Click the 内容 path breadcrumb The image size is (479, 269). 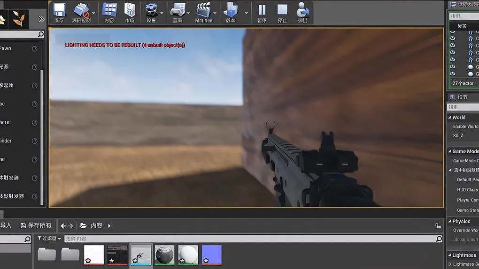[x=97, y=226]
